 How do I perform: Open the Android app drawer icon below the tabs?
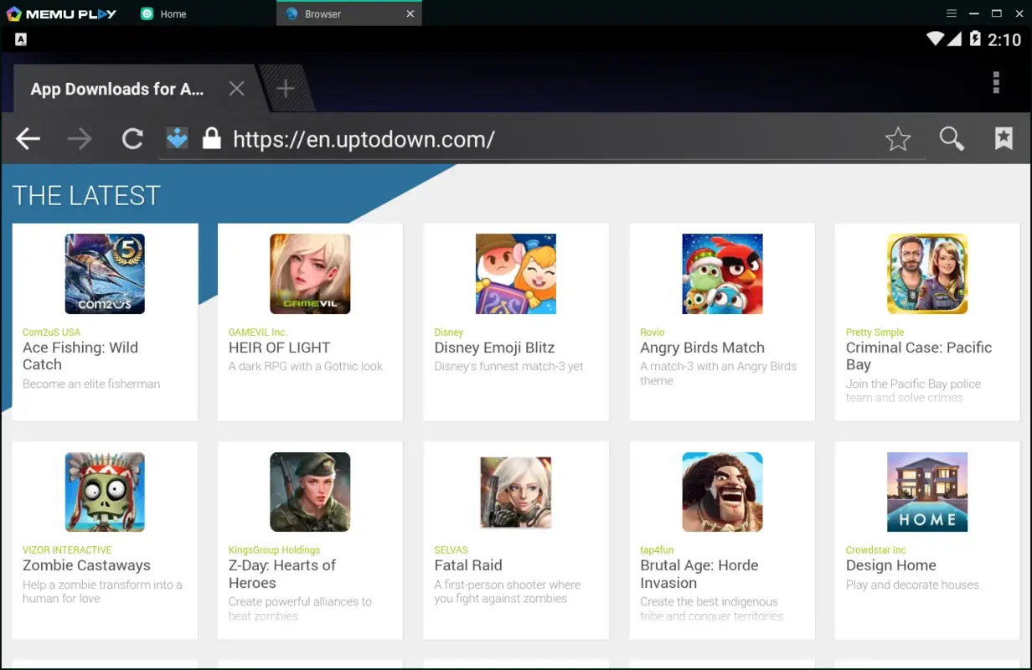tap(19, 39)
